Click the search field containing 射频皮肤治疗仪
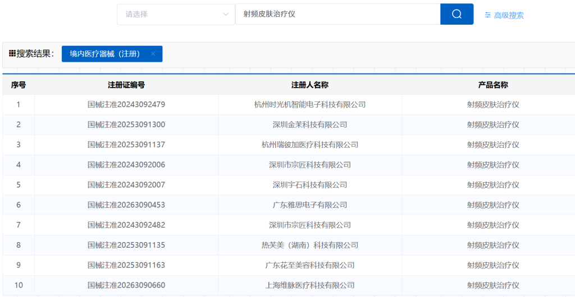 click(337, 14)
